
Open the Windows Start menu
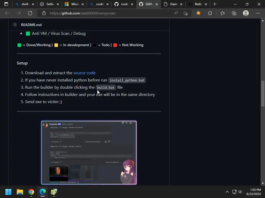coord(8,192)
